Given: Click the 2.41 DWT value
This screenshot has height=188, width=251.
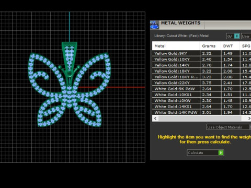Looking at the screenshot, I should 228,83.
